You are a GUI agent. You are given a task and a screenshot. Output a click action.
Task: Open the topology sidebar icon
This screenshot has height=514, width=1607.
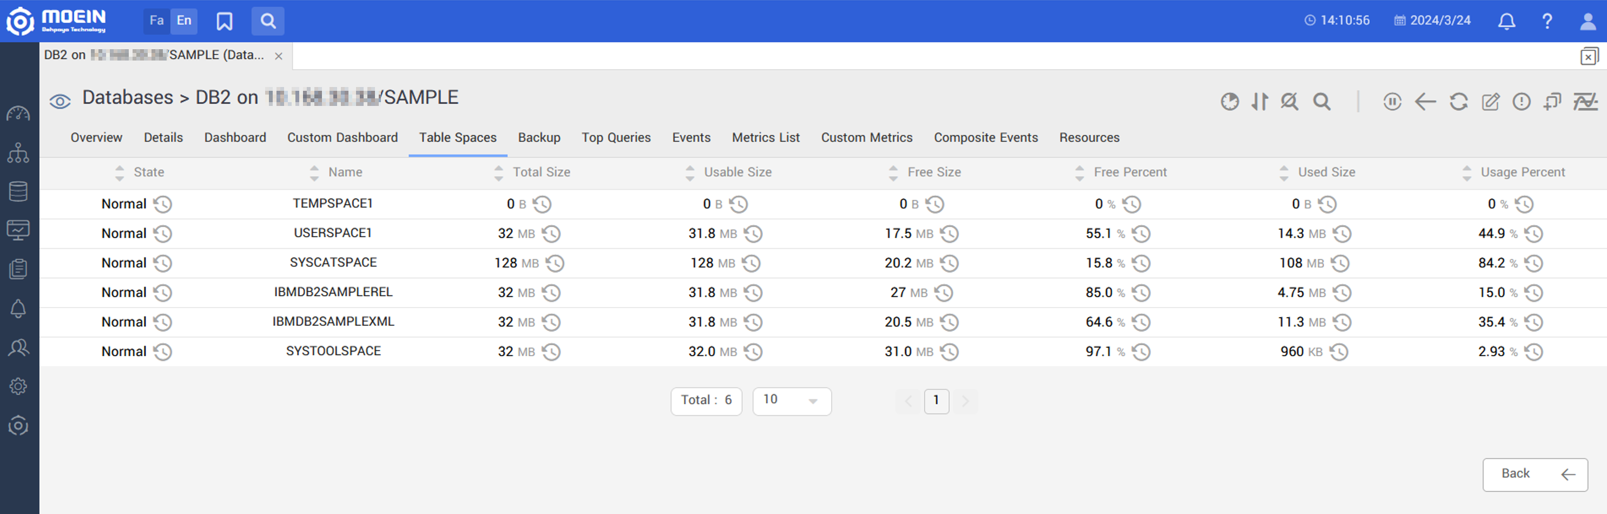[18, 152]
